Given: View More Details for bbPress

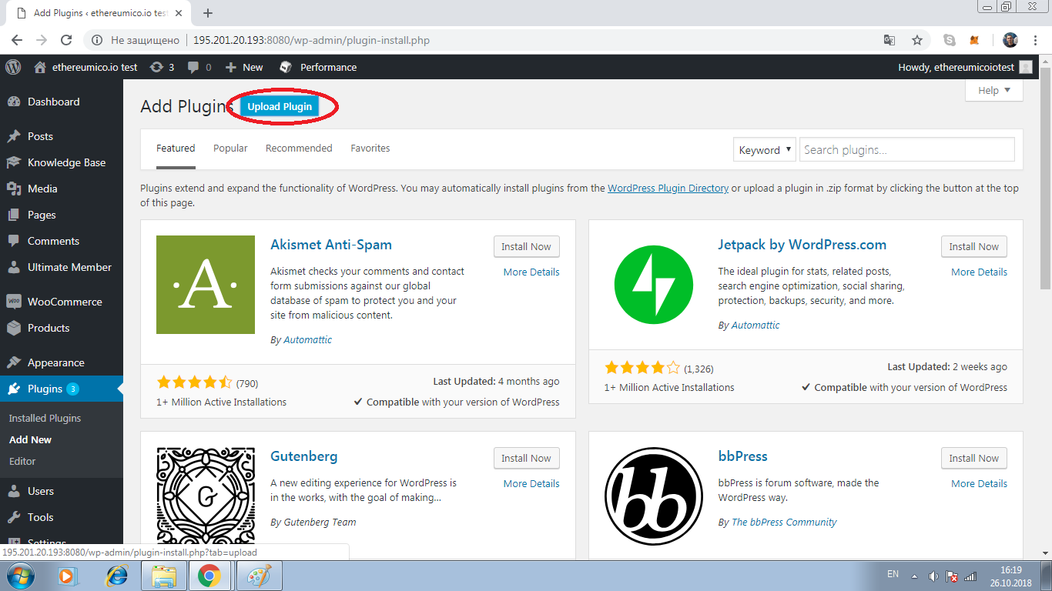Looking at the screenshot, I should [x=979, y=483].
